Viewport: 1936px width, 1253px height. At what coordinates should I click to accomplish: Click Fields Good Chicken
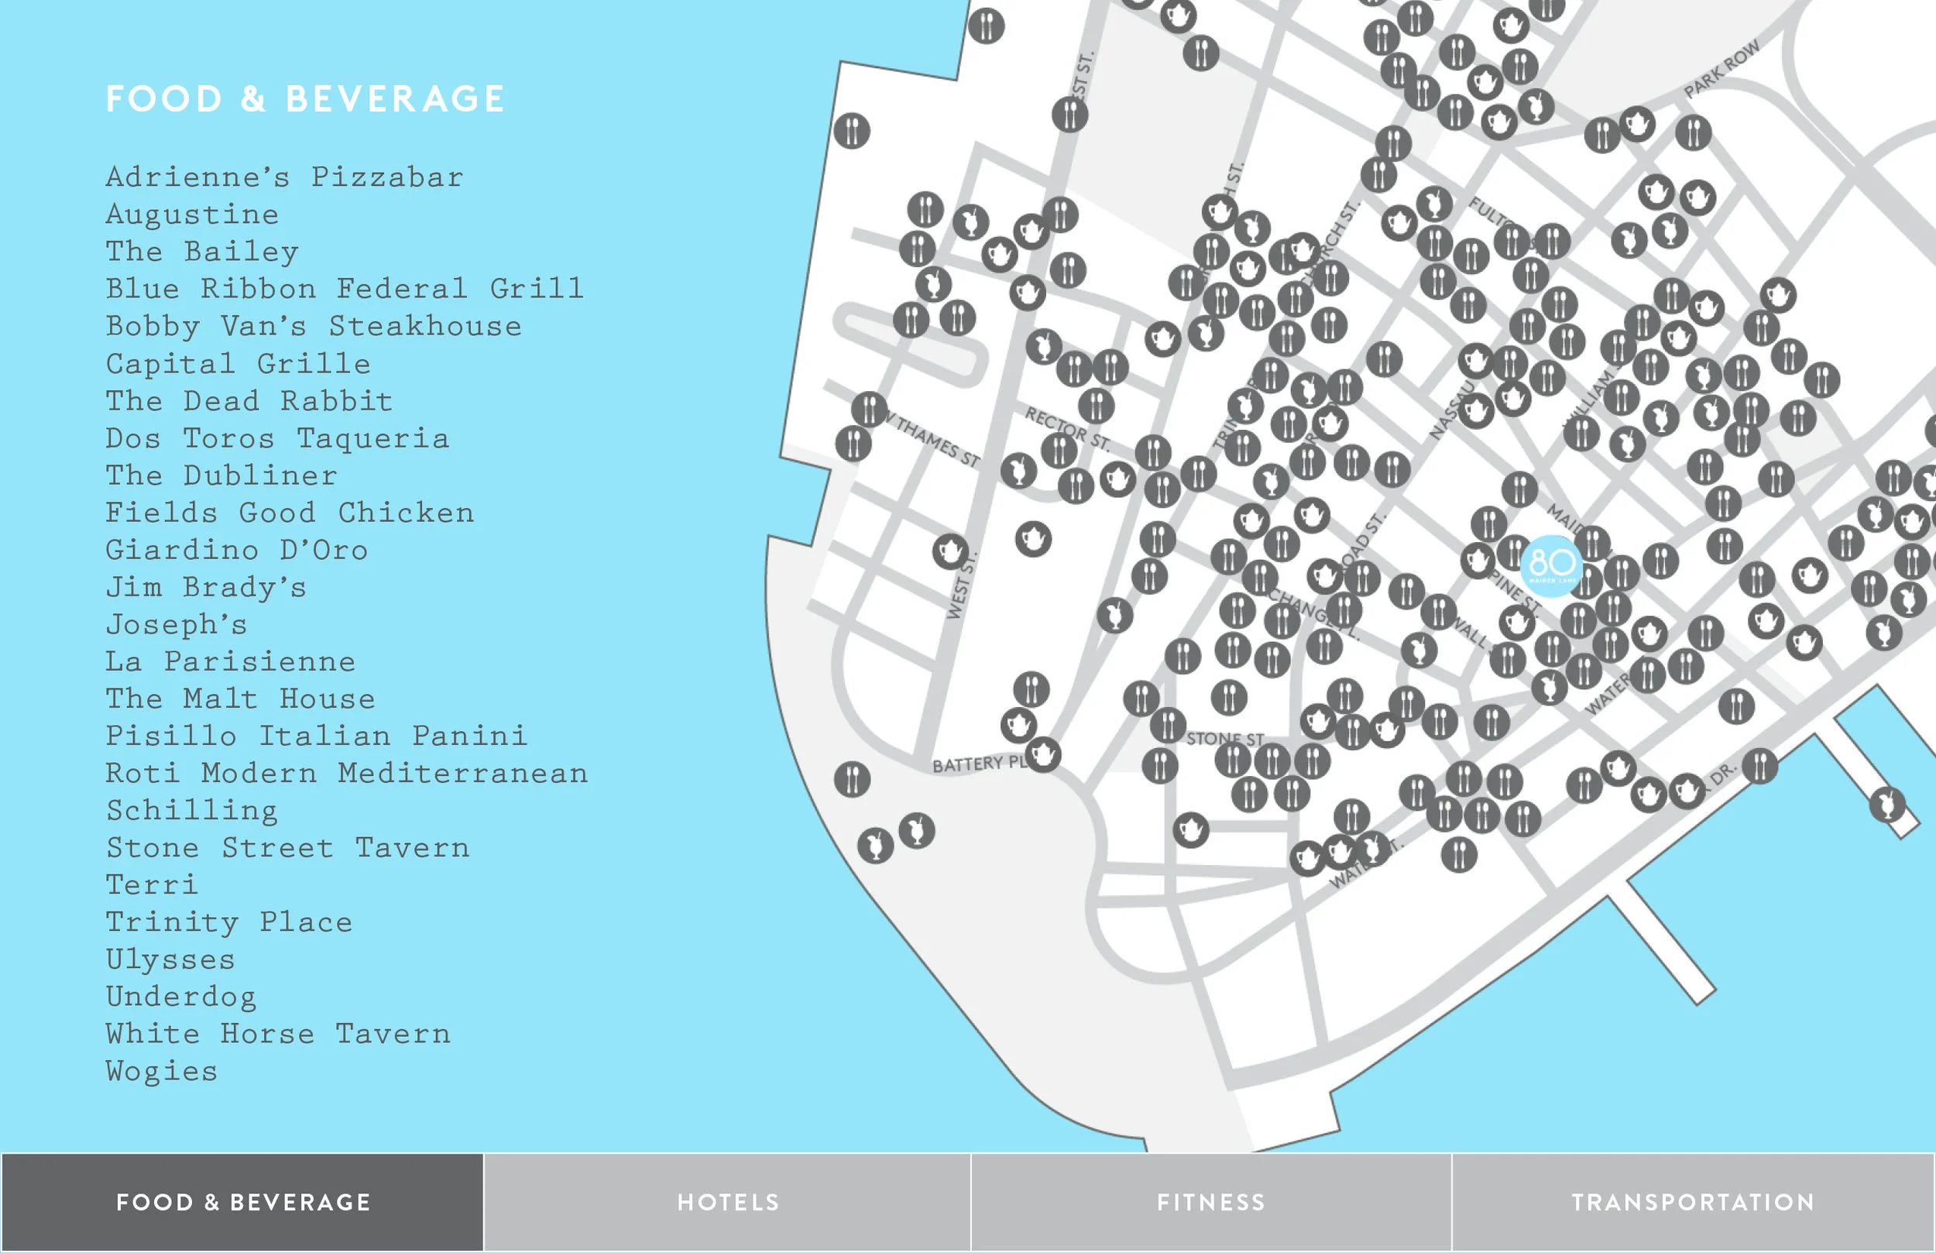pyautogui.click(x=290, y=513)
